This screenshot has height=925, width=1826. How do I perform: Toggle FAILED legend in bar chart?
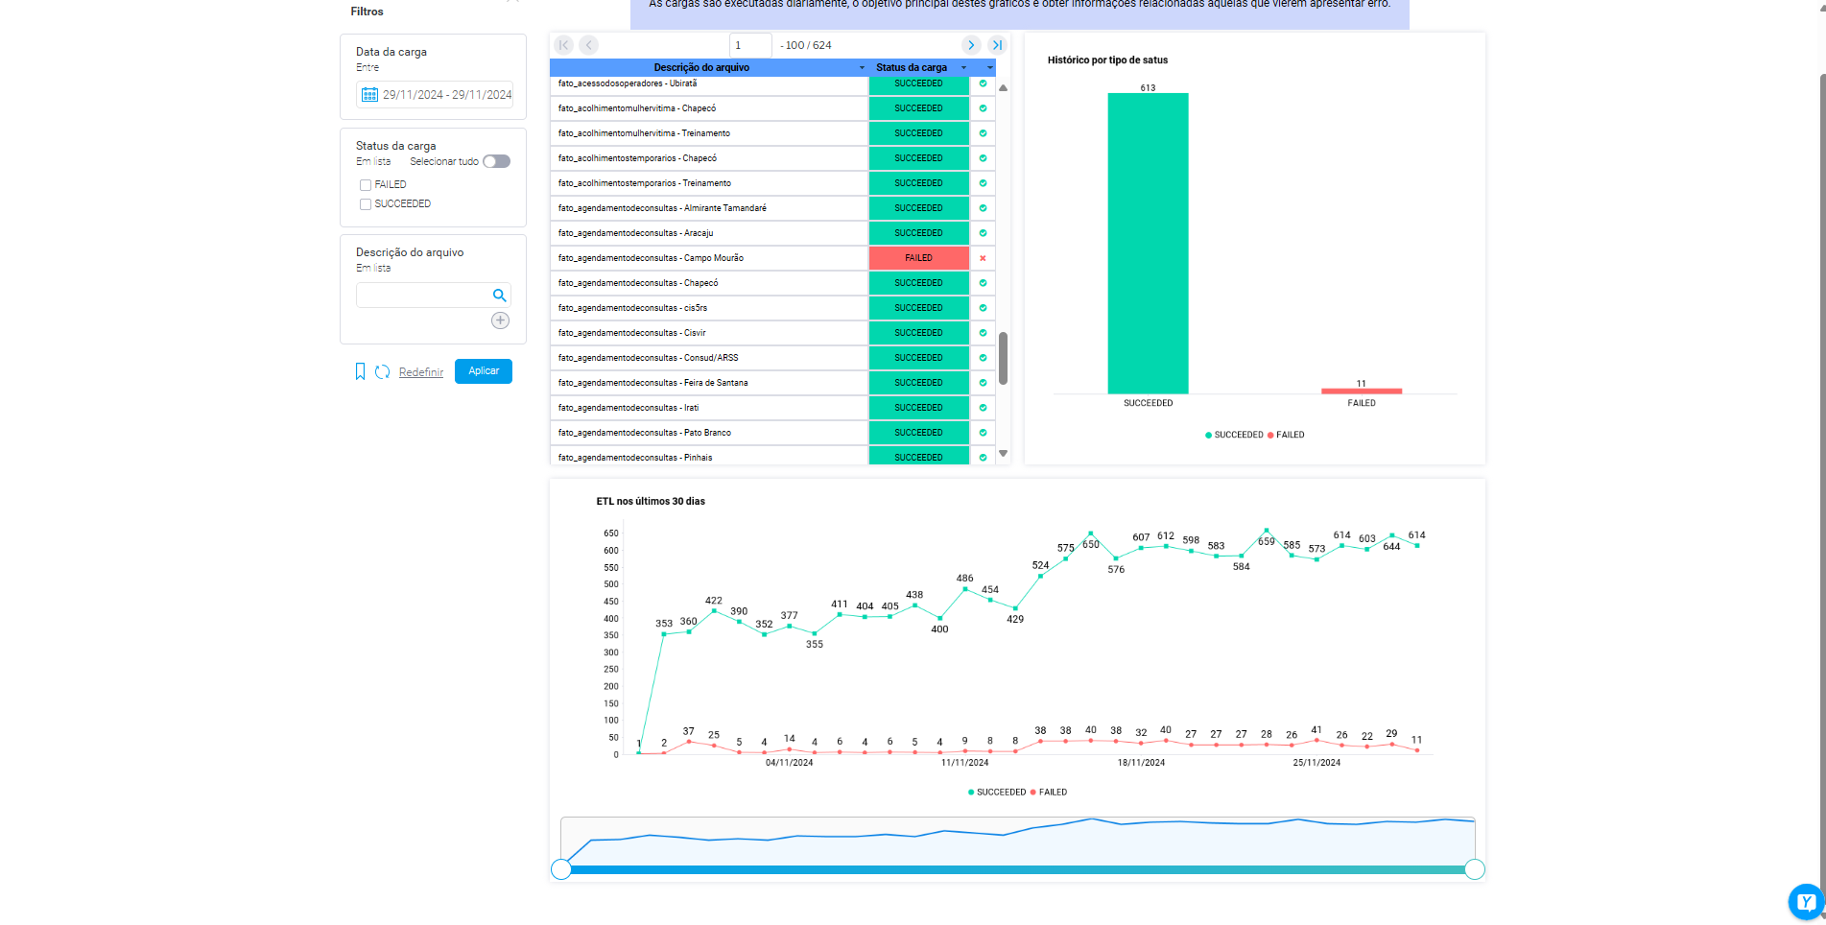click(1286, 436)
